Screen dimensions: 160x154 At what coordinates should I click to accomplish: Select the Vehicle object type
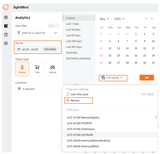[x=52, y=69]
